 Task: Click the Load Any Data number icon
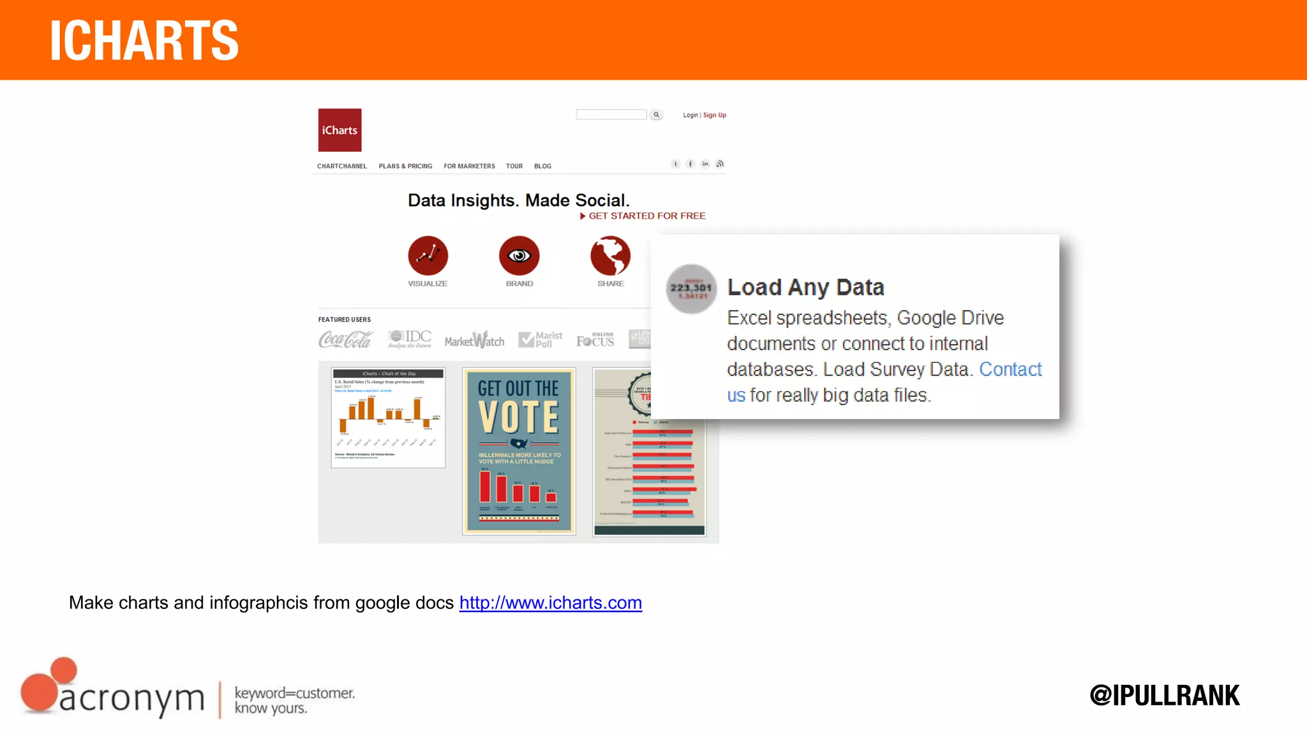(691, 289)
